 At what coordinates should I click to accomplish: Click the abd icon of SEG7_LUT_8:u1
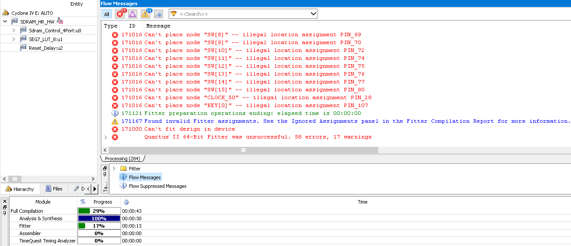(24, 39)
